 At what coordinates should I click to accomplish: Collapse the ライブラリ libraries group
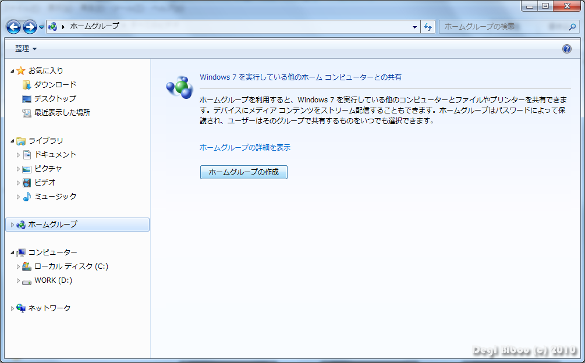click(12, 141)
